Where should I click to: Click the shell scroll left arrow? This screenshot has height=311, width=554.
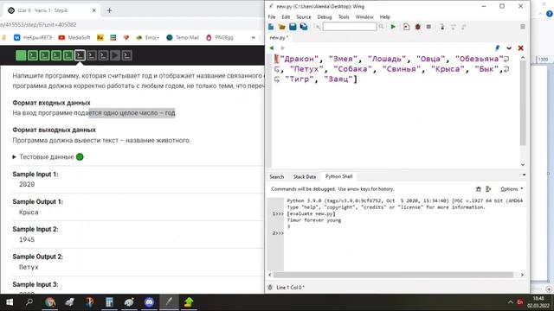click(270, 275)
